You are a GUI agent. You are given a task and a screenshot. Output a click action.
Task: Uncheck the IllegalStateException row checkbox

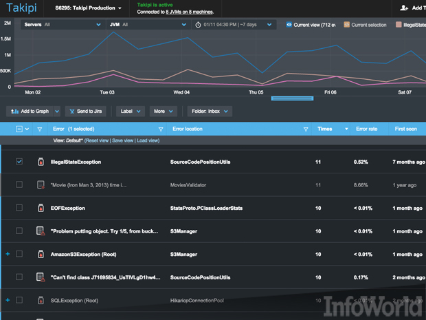[x=19, y=162]
